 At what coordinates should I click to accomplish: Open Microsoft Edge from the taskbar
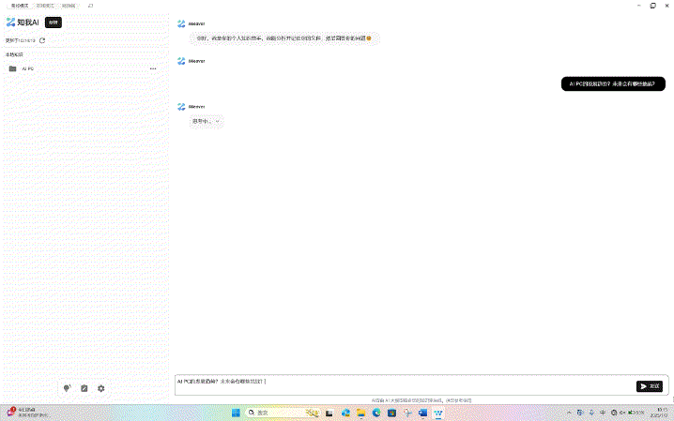(375, 413)
